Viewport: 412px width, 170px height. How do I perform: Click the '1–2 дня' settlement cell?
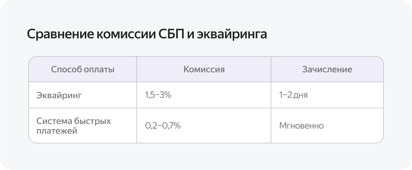click(293, 95)
